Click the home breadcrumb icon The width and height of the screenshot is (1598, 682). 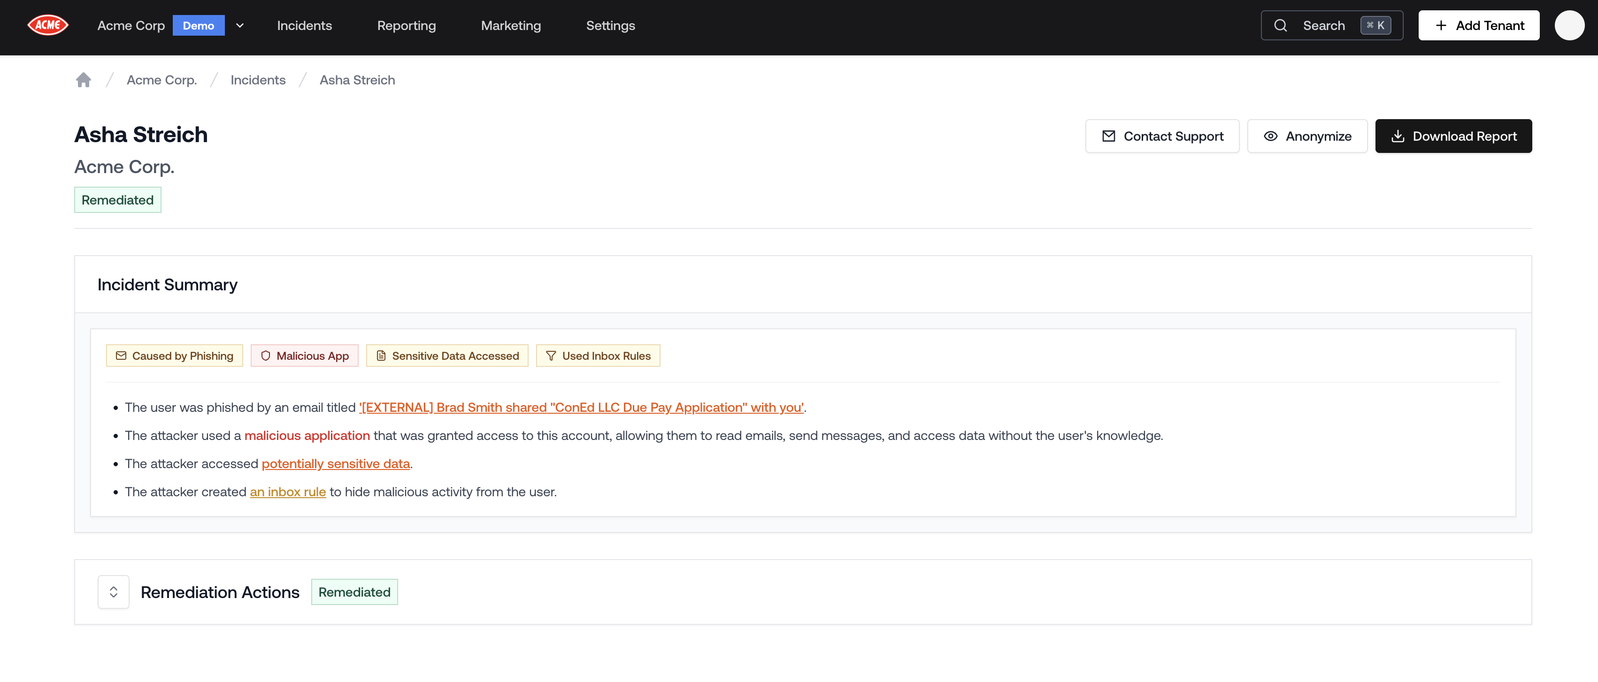pyautogui.click(x=83, y=80)
